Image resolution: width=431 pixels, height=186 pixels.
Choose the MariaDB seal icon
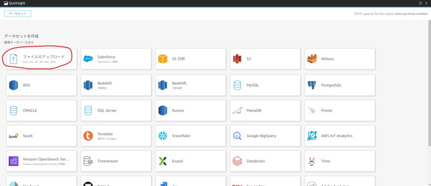click(237, 111)
